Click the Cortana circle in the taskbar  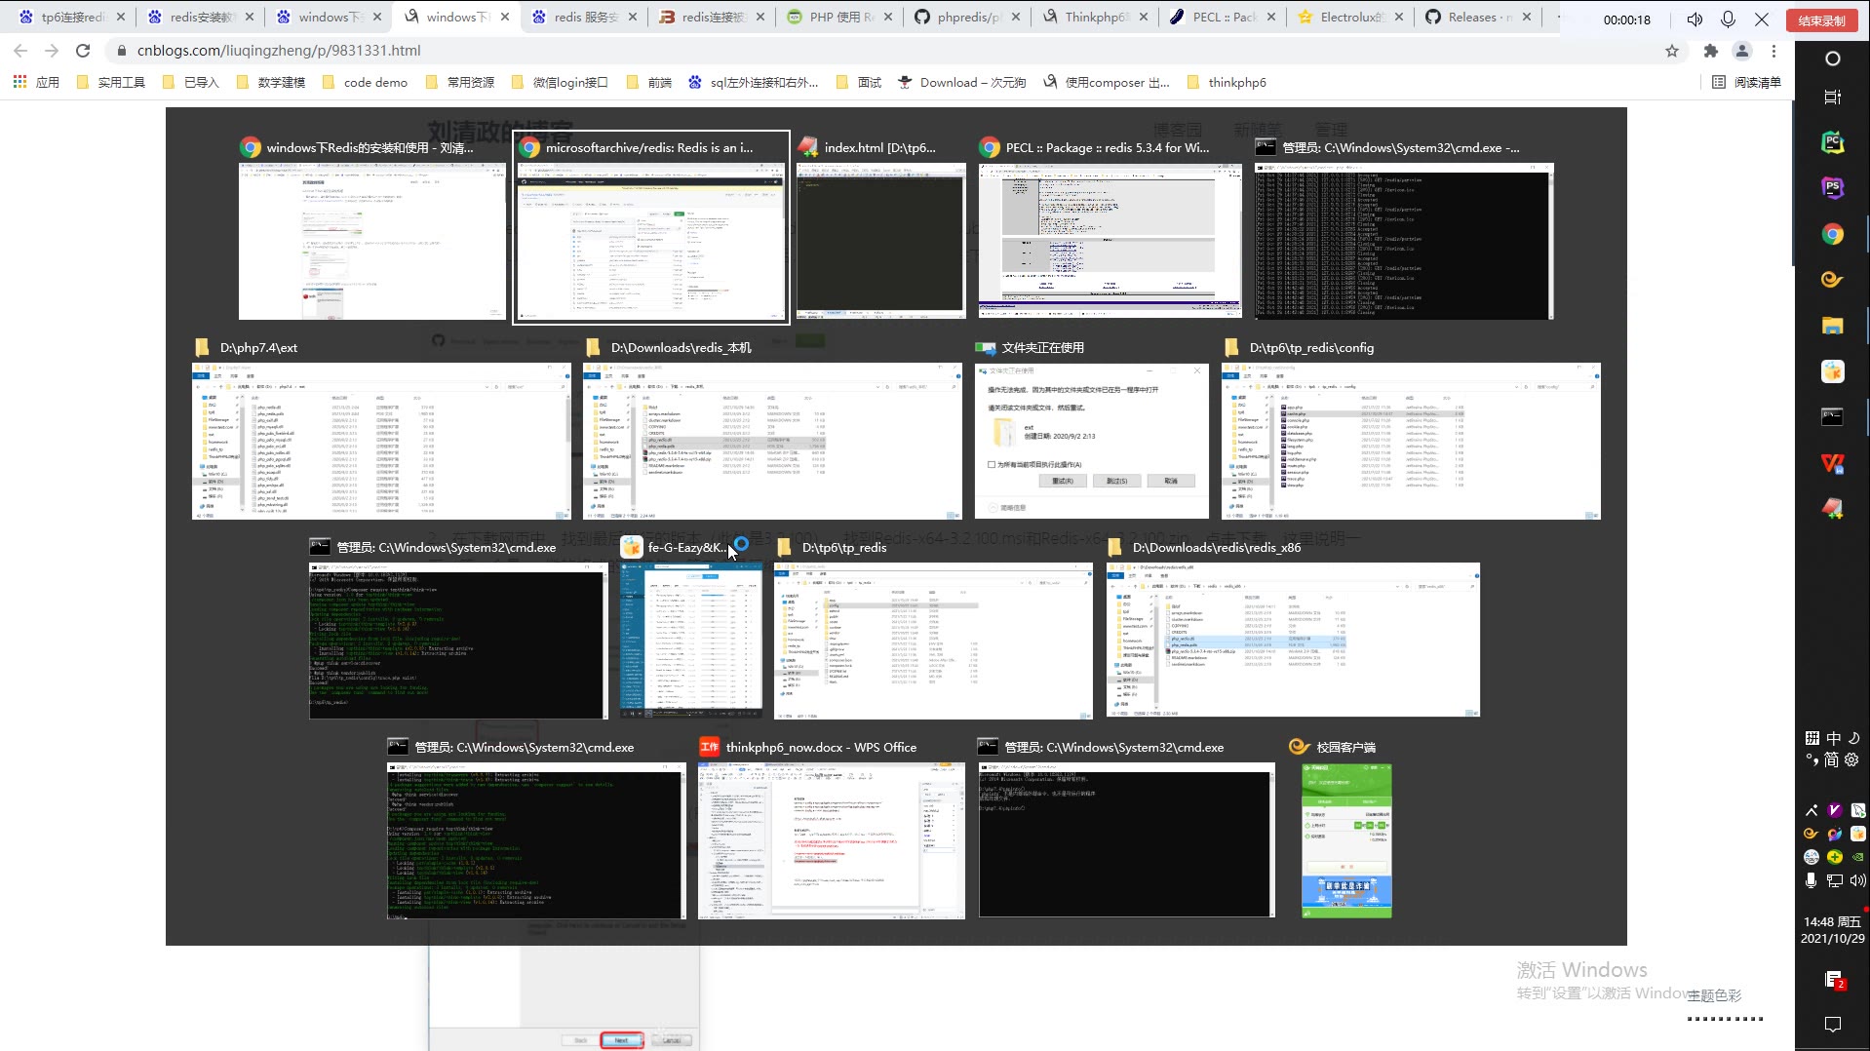(x=1833, y=58)
